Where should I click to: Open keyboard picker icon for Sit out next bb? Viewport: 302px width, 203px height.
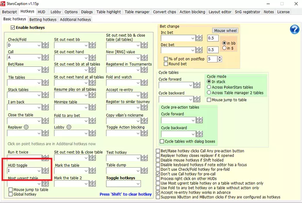pos(92,45)
